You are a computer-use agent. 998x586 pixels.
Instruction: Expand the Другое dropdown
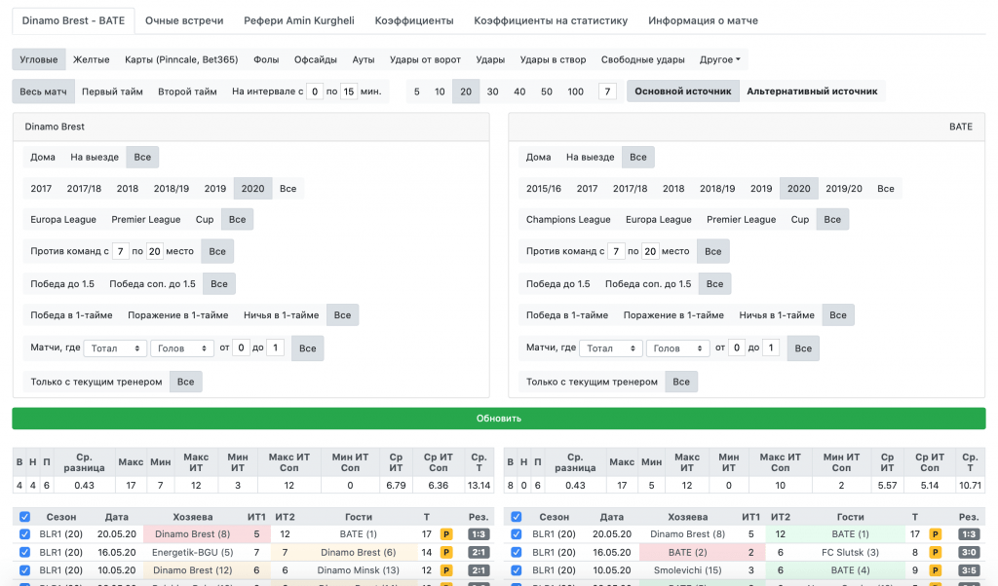720,59
